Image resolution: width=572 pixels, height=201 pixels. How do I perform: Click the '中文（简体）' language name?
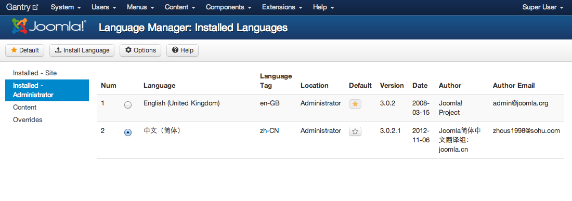click(x=162, y=131)
